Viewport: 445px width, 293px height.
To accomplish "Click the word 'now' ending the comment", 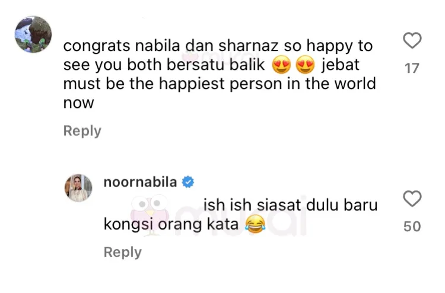I will [x=78, y=103].
